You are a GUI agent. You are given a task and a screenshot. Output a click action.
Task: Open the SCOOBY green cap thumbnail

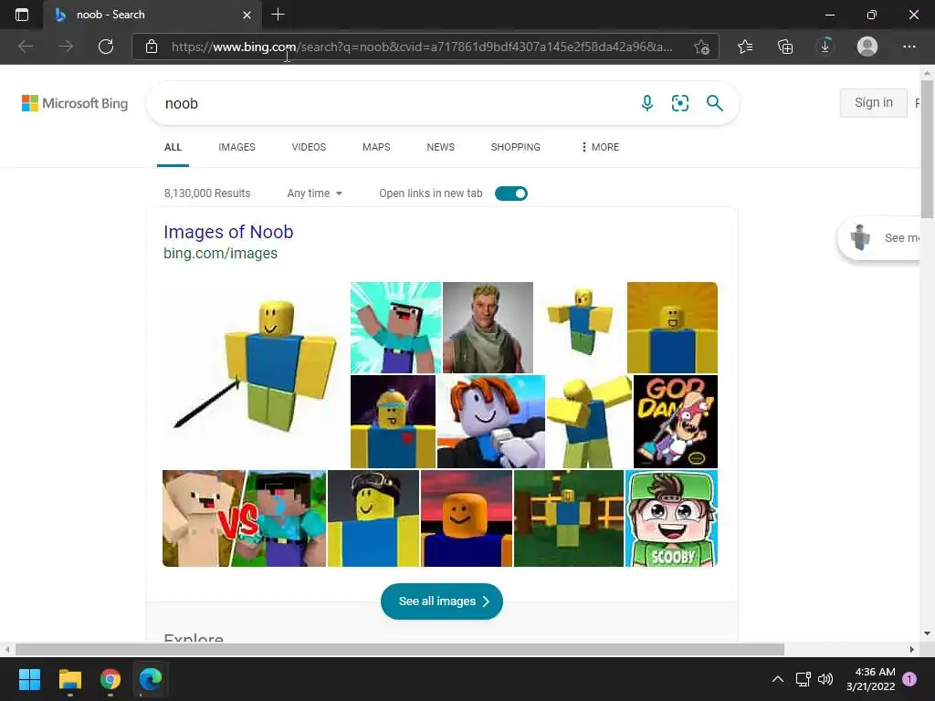[x=671, y=518]
